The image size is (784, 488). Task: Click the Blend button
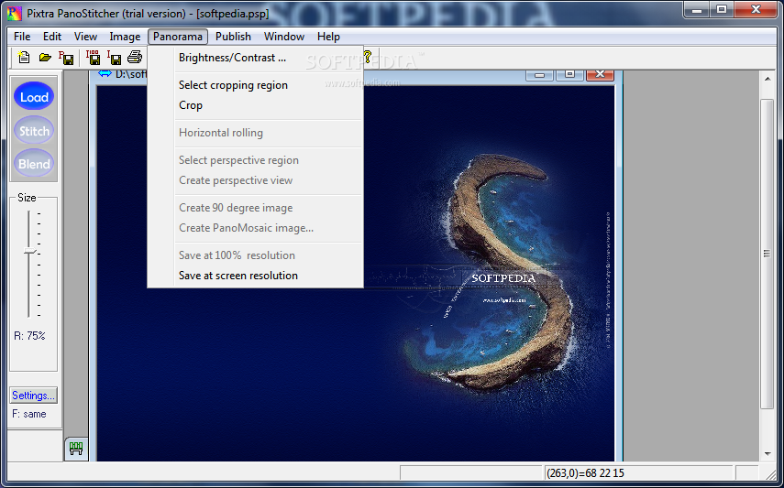(34, 163)
